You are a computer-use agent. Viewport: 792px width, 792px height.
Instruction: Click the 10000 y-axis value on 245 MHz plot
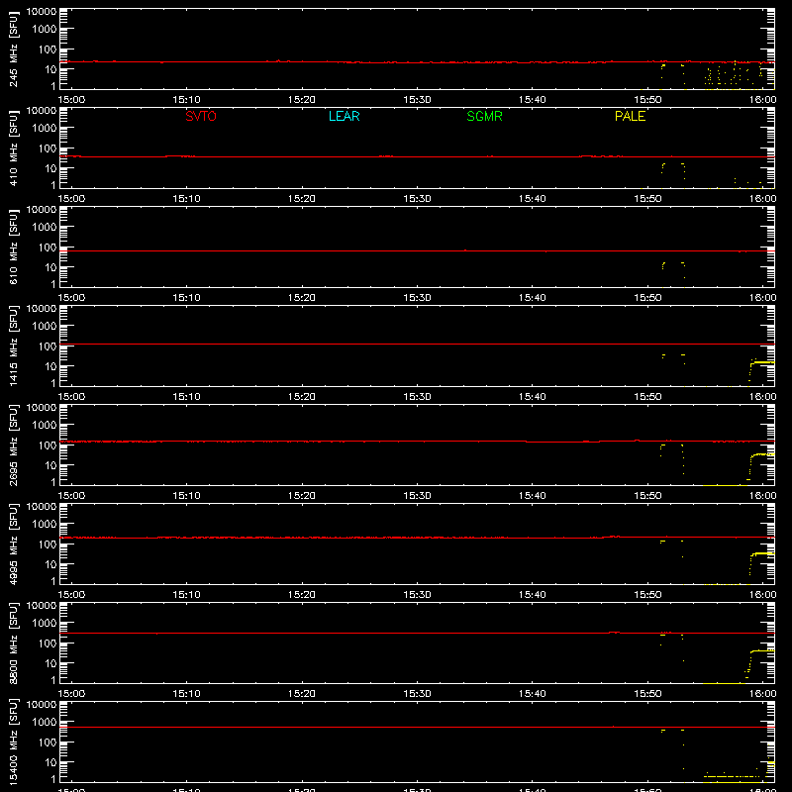pos(42,12)
